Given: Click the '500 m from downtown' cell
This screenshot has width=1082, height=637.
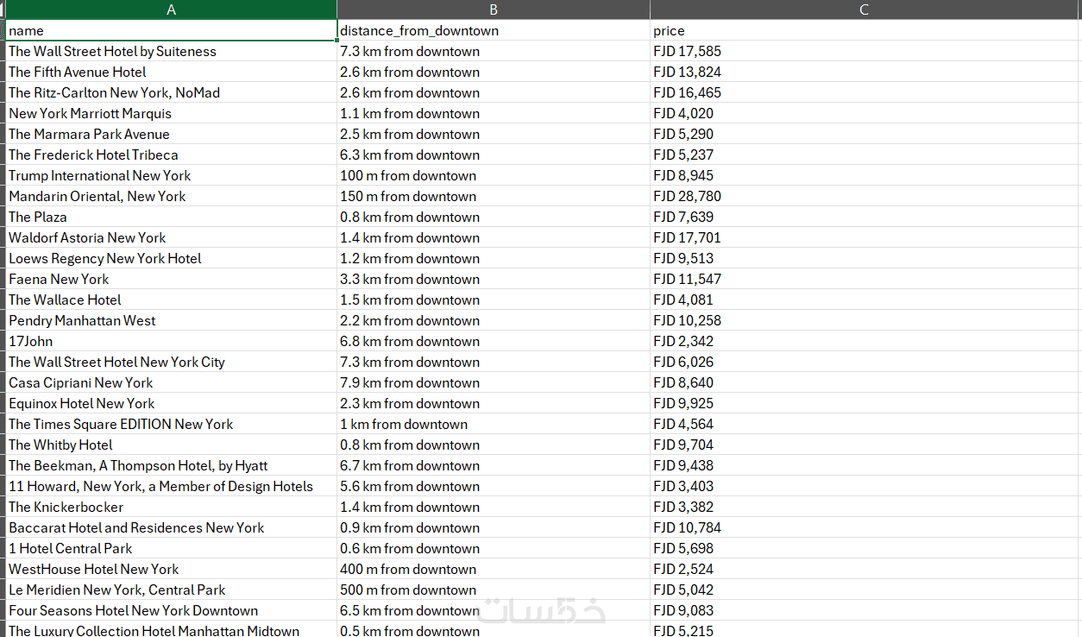Looking at the screenshot, I should tap(494, 590).
